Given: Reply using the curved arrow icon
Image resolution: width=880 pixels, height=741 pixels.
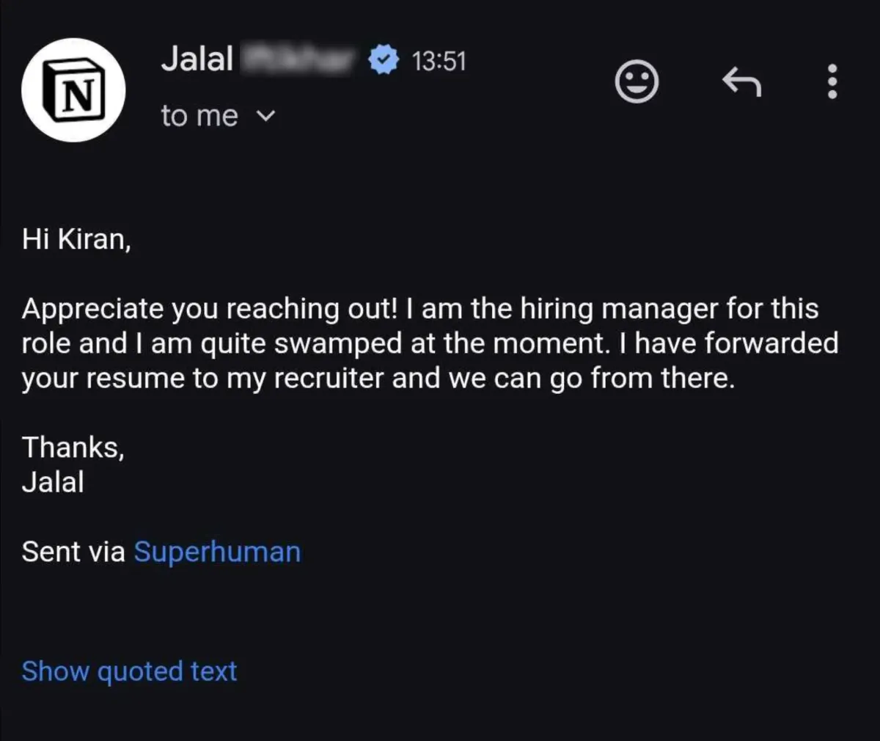Looking at the screenshot, I should 741,81.
